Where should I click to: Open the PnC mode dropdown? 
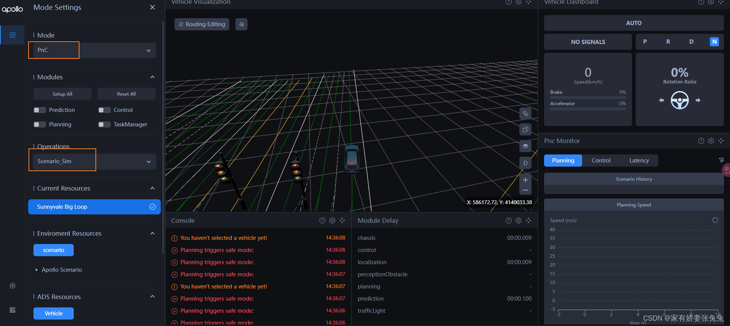pyautogui.click(x=95, y=50)
